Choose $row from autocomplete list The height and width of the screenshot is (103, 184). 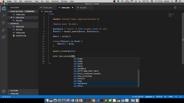(106, 81)
